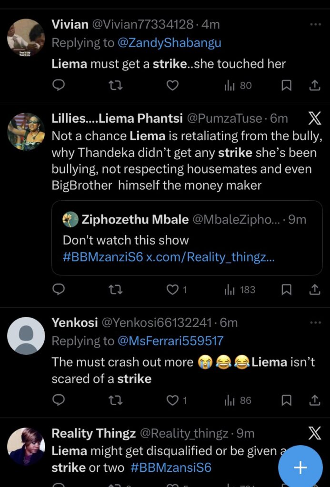Click the #BBMzanziS6 hashtag in quoted tweet

point(102,257)
